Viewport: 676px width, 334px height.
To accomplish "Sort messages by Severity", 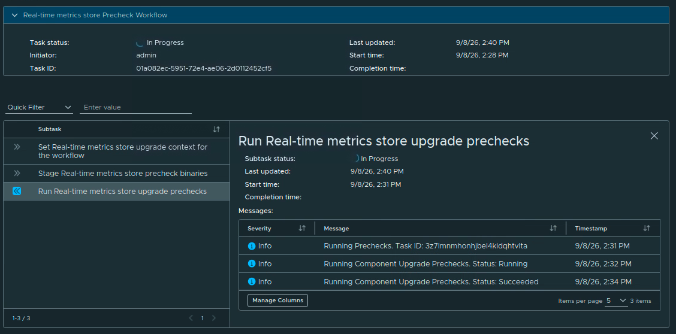I will tap(302, 228).
